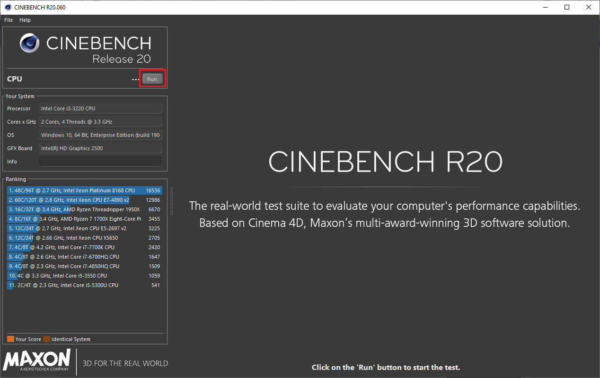Click the Cinebench logo sphere icon

point(30,43)
